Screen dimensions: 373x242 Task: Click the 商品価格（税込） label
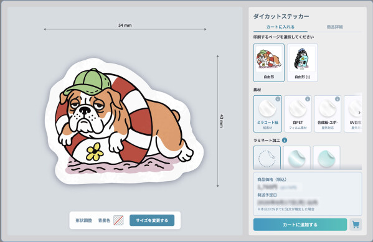(272, 180)
